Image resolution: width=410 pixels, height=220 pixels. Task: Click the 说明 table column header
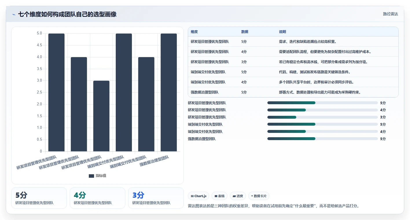[283, 32]
